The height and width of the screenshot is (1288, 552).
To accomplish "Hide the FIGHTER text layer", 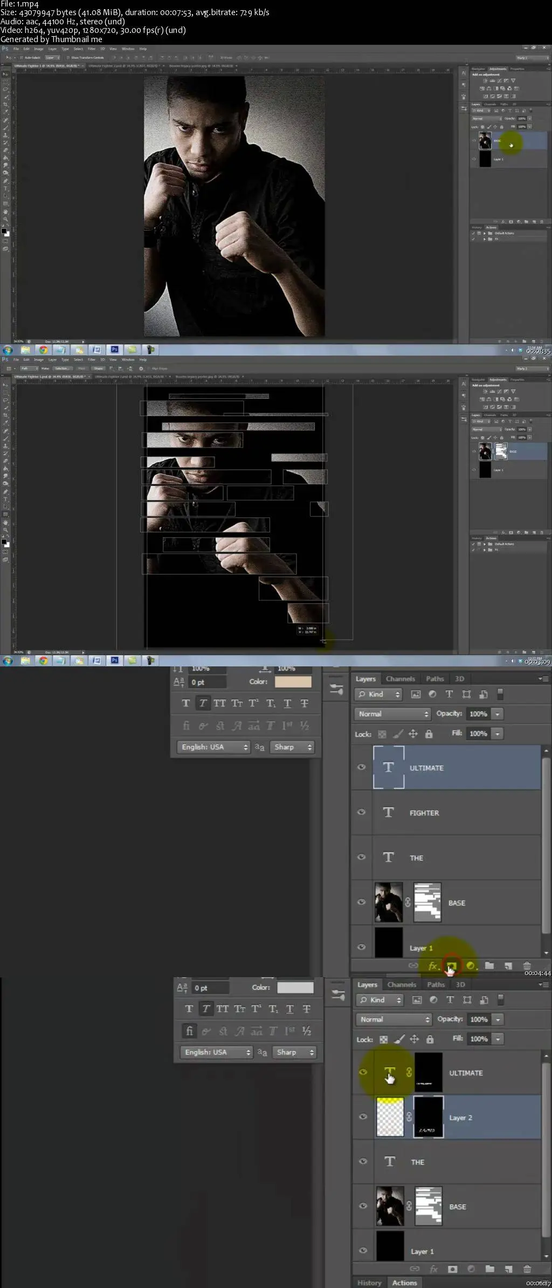I will coord(361,812).
